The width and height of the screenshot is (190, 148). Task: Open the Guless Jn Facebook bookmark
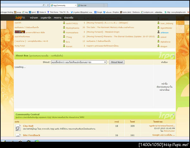[41, 12]
